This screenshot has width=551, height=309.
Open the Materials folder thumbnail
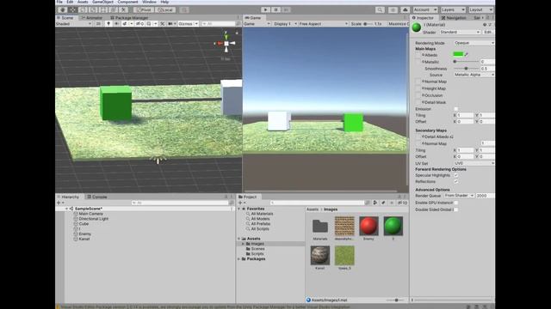319,226
